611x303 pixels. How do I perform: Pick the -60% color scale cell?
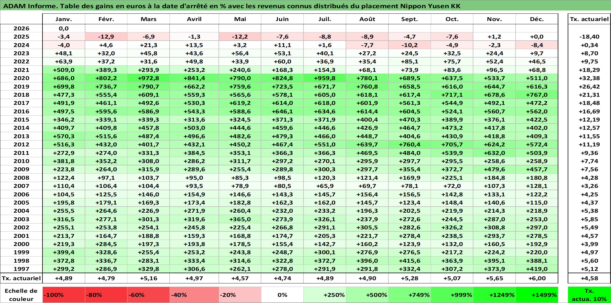(x=149, y=295)
